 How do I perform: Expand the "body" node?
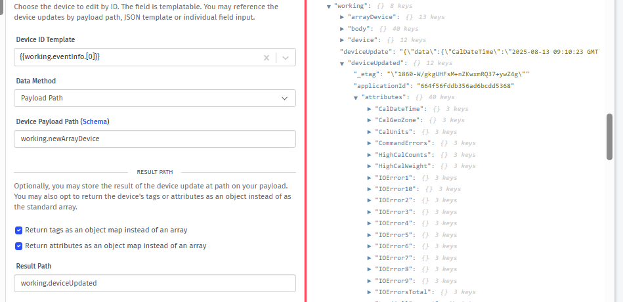point(342,29)
